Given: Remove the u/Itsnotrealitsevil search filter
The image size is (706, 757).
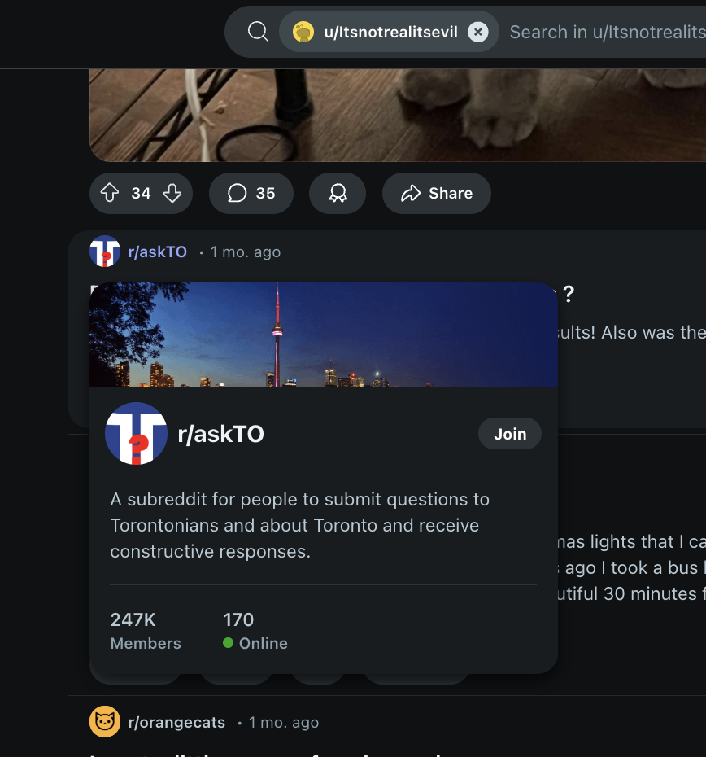Looking at the screenshot, I should (x=478, y=32).
